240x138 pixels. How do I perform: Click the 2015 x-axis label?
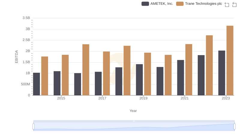point(61,98)
